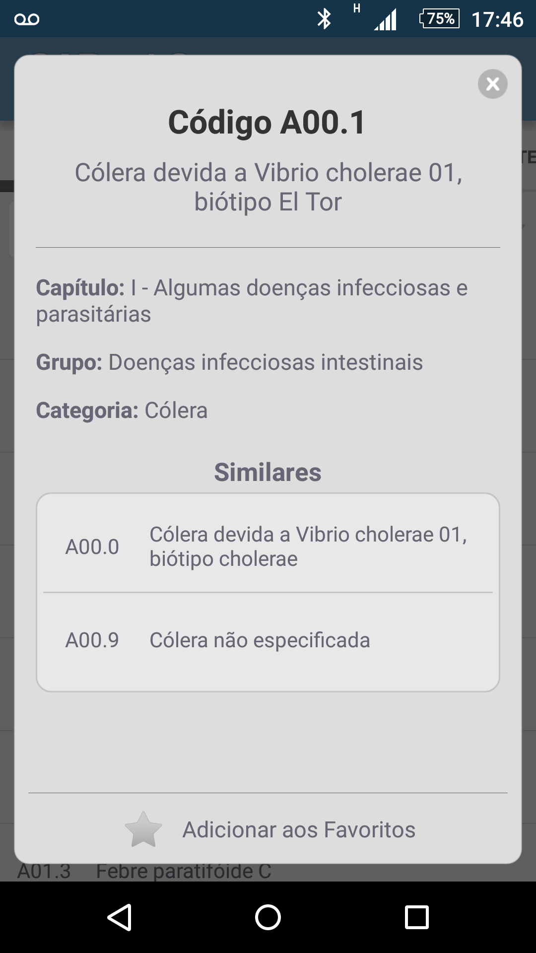Tap the voicemail status icon
Viewport: 536px width, 953px height.
pyautogui.click(x=27, y=19)
